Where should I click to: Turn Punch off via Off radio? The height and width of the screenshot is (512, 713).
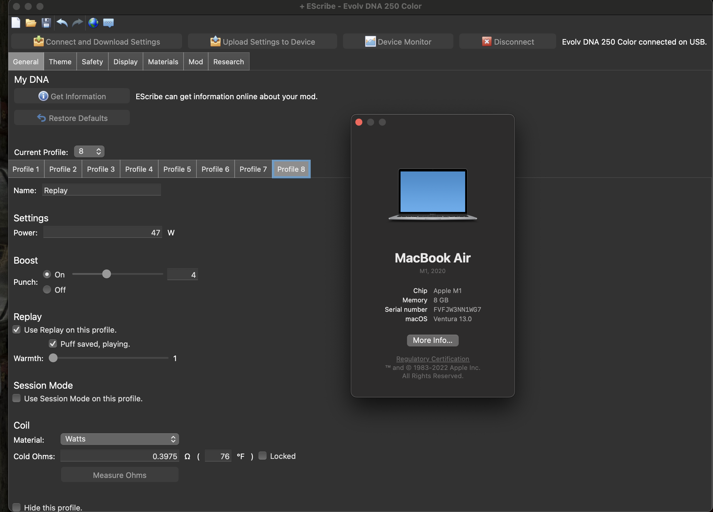(47, 289)
